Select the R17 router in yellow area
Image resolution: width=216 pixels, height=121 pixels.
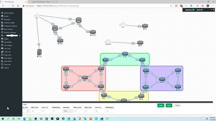pyautogui.click(x=104, y=95)
